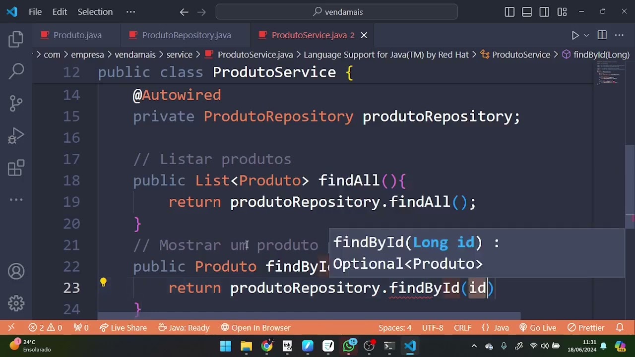Click the 'vendamais' breadcrumb
The width and height of the screenshot is (635, 357).
135,55
